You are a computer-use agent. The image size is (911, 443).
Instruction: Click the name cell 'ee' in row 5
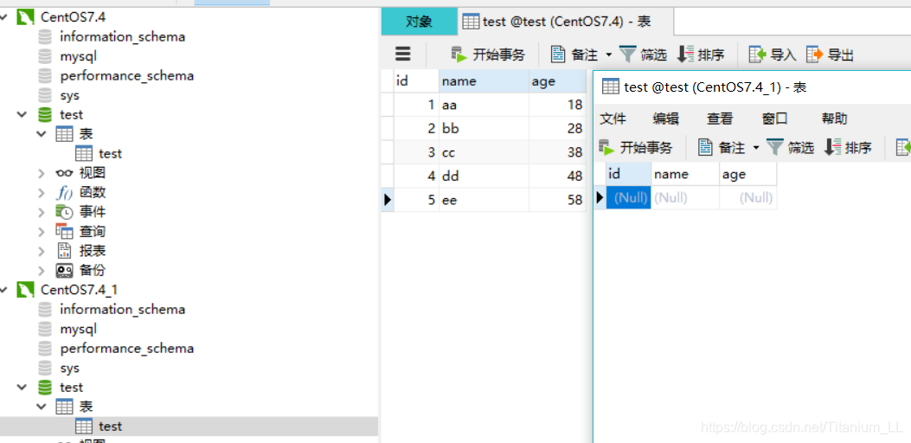[484, 200]
